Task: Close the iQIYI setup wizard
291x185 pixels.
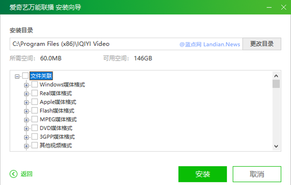Action: click(x=284, y=7)
